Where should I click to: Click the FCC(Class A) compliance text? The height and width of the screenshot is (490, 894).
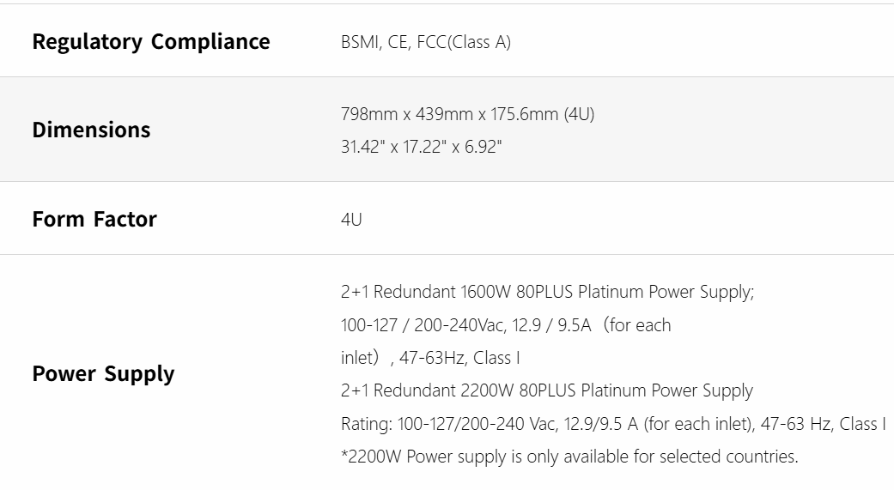[464, 42]
